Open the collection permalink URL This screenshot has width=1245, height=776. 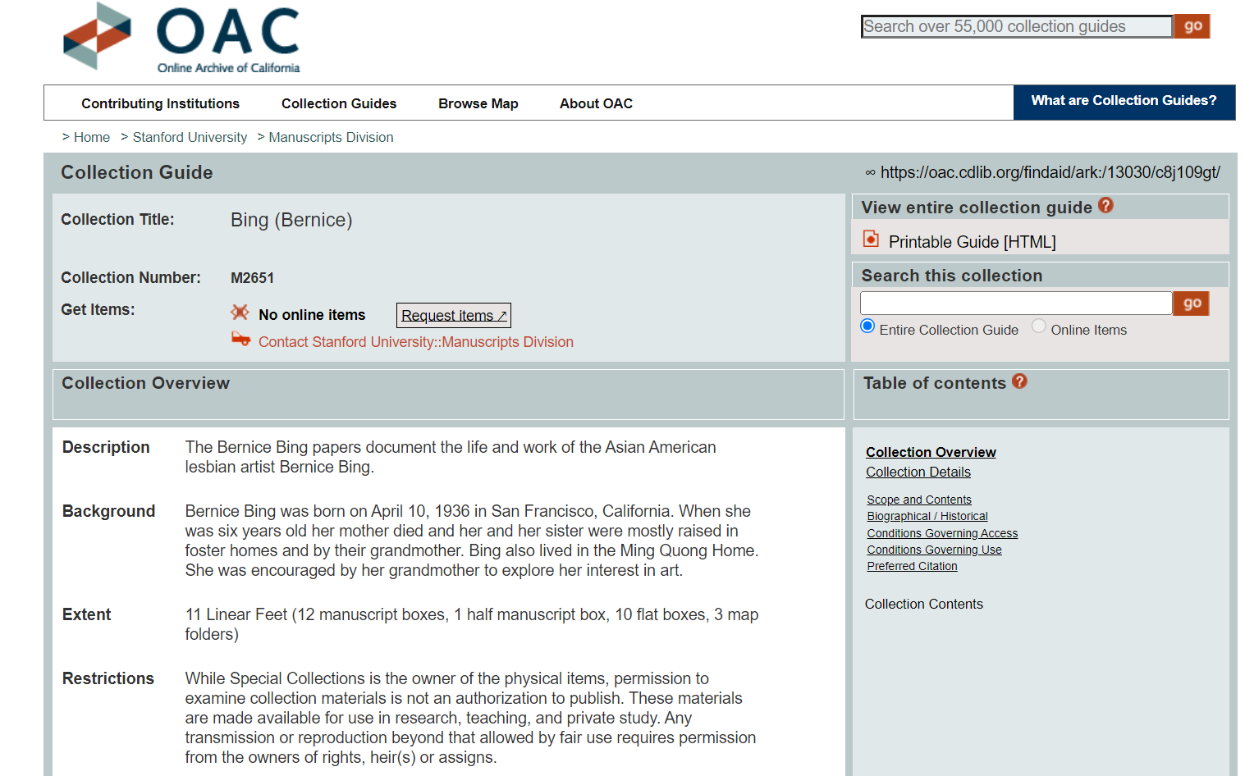click(x=1050, y=172)
